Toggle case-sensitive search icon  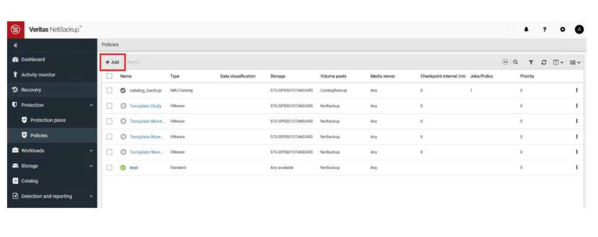[x=505, y=62]
